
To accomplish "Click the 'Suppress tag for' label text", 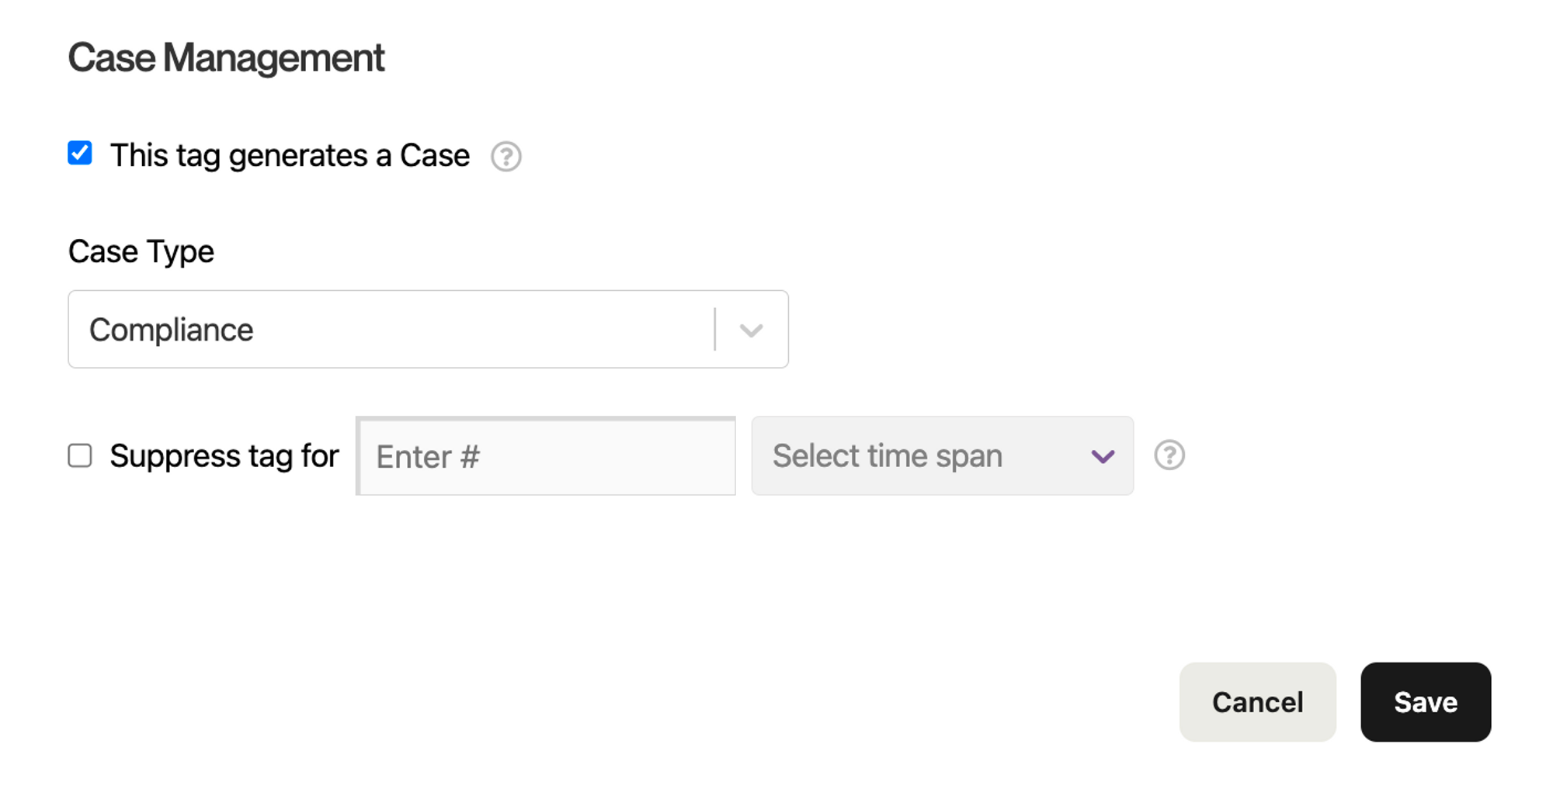I will pos(224,455).
